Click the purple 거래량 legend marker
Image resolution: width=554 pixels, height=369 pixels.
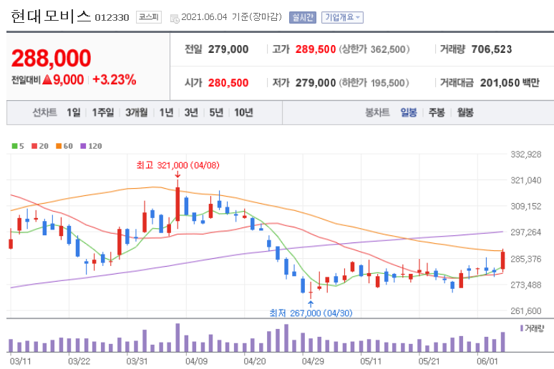[522, 328]
